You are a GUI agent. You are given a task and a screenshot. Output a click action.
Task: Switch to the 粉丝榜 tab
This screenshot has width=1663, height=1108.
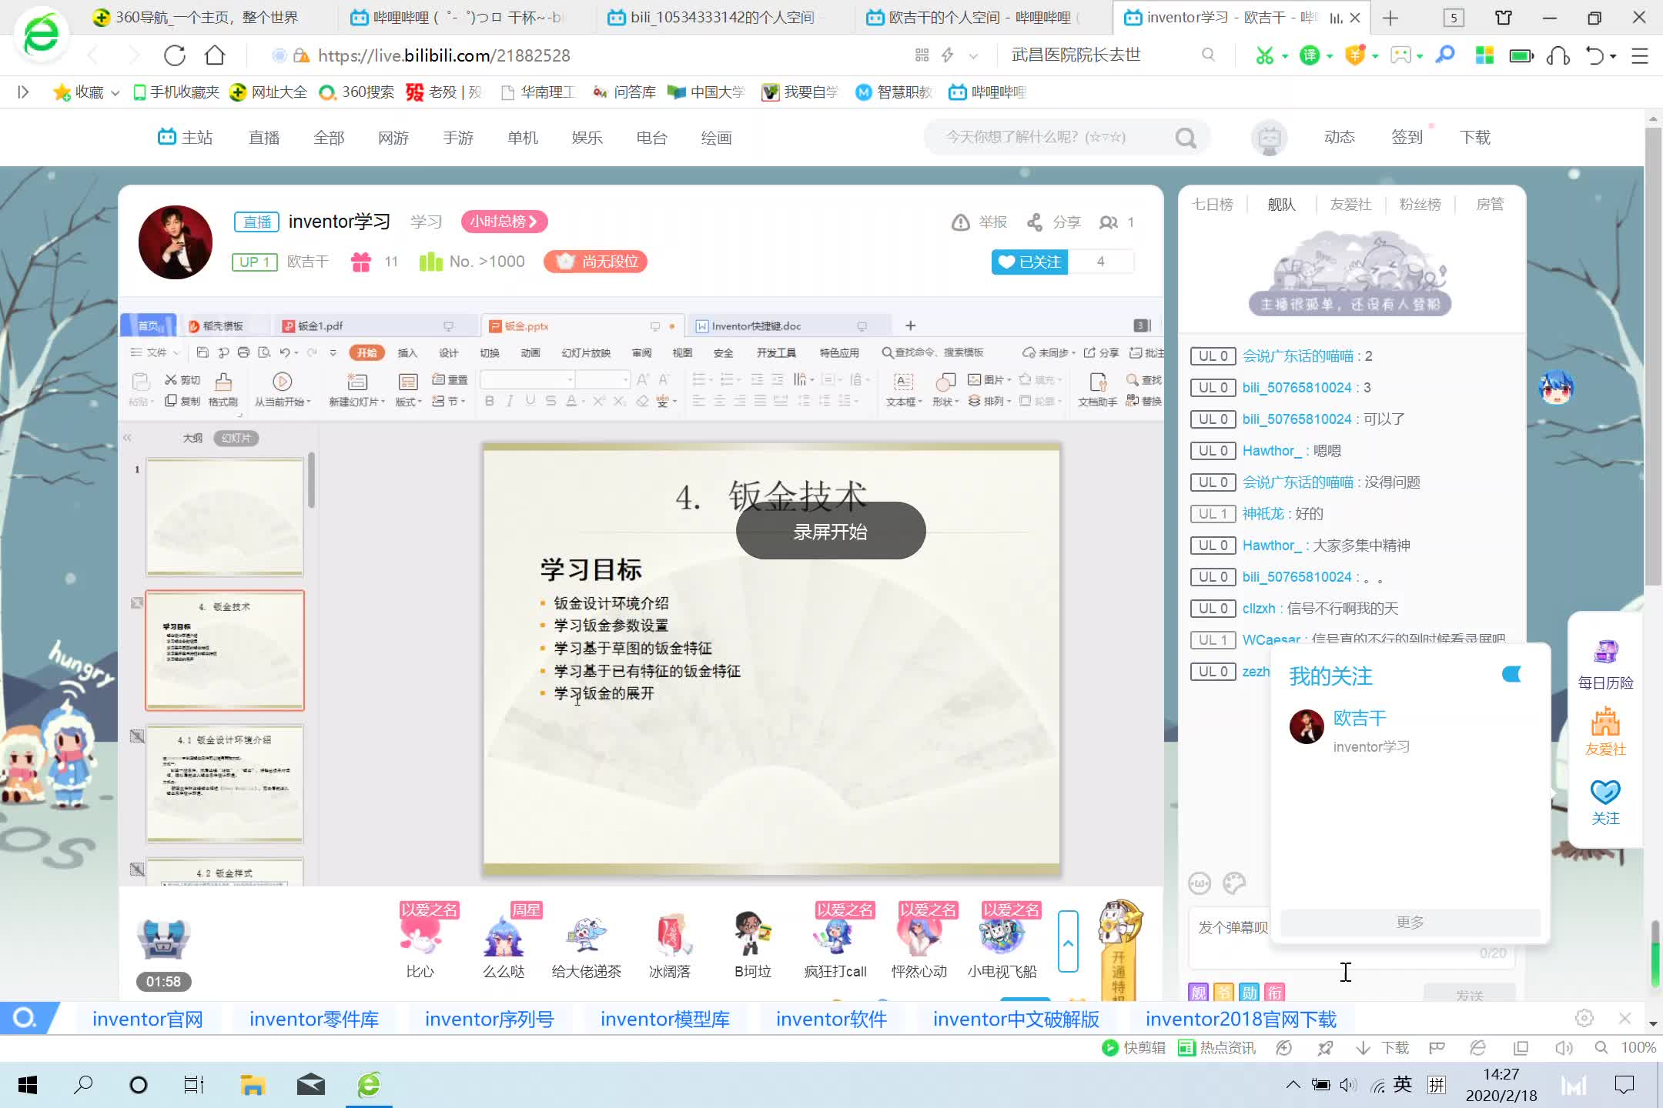pos(1420,204)
